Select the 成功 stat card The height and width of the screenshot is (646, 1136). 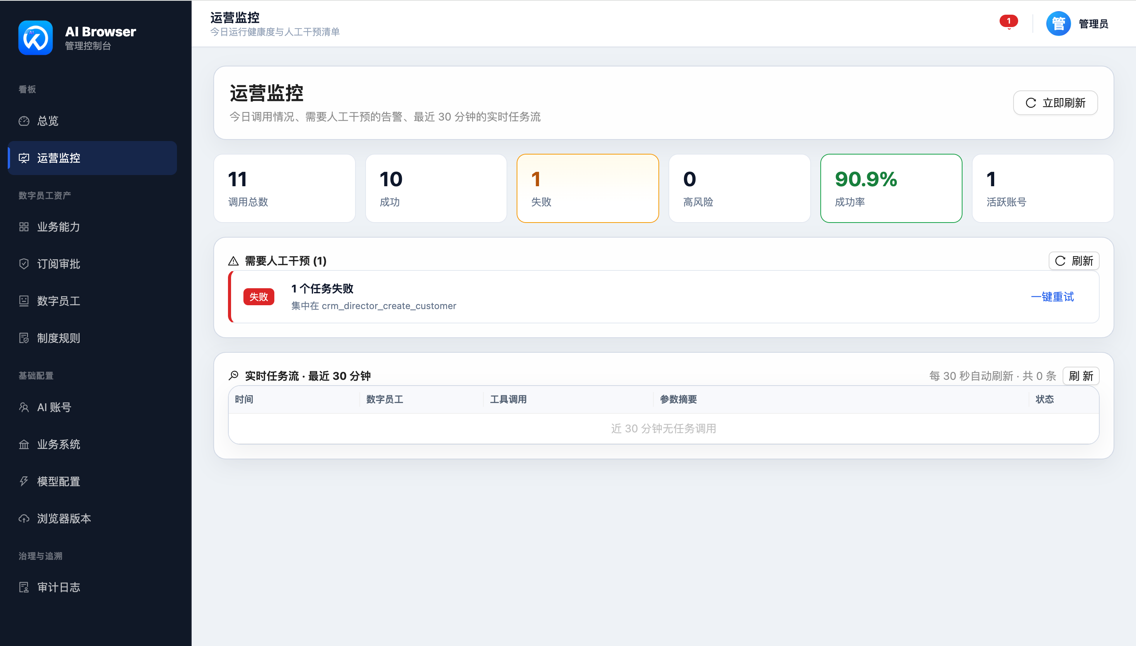[x=436, y=188]
